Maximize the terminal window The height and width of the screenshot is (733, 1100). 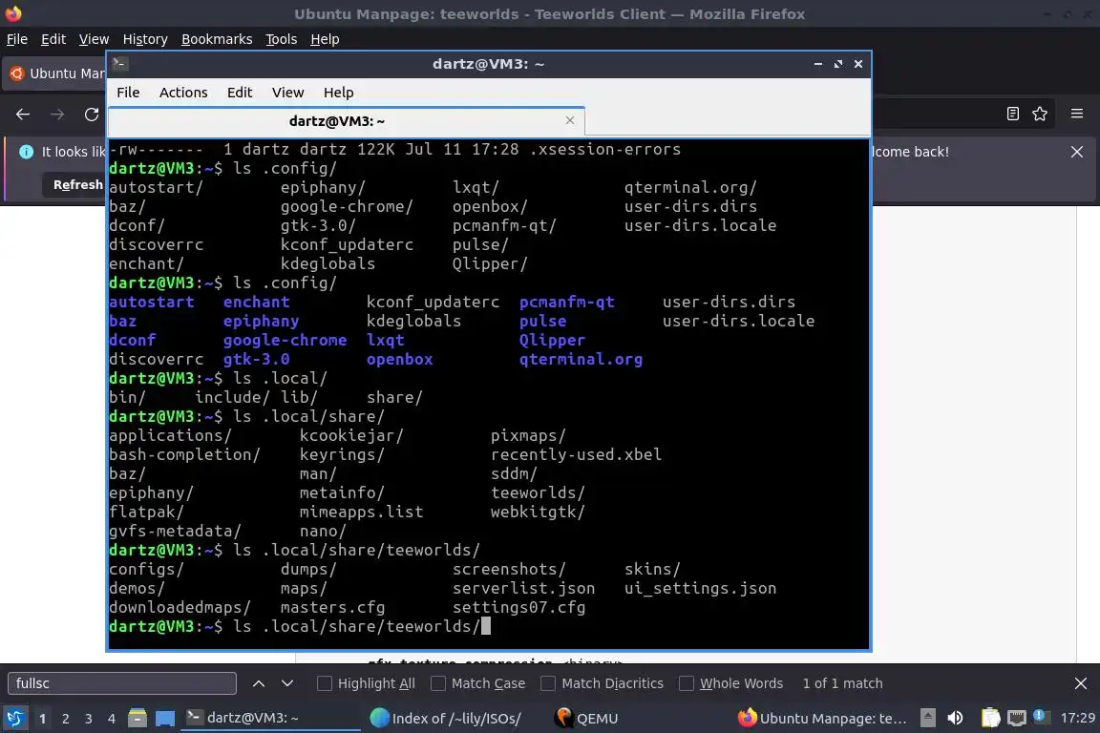tap(837, 64)
